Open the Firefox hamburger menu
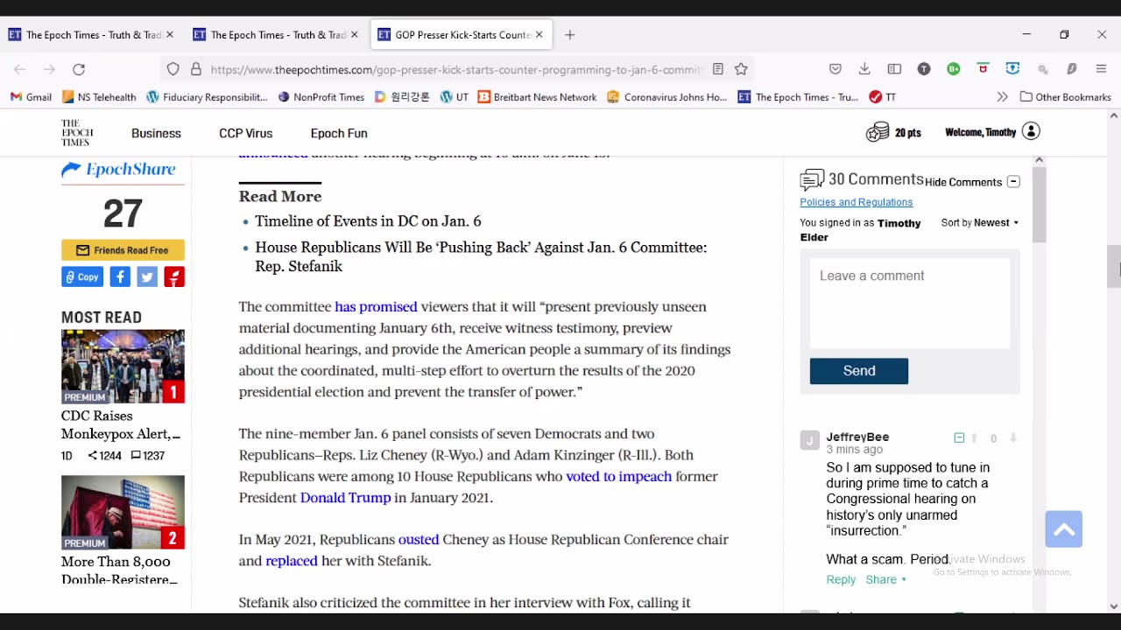Screen dimensions: 1121x630 point(1102,69)
